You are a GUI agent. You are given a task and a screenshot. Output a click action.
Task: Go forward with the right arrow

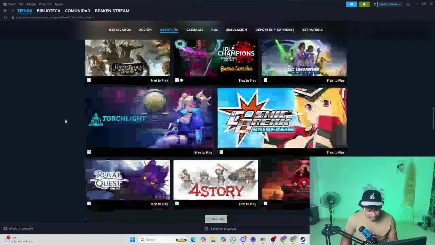pyautogui.click(x=12, y=11)
